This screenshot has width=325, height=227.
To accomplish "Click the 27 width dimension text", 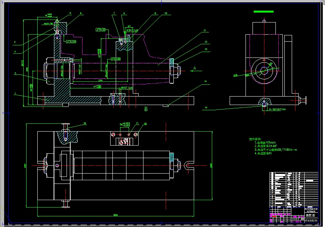I will pos(129,27).
